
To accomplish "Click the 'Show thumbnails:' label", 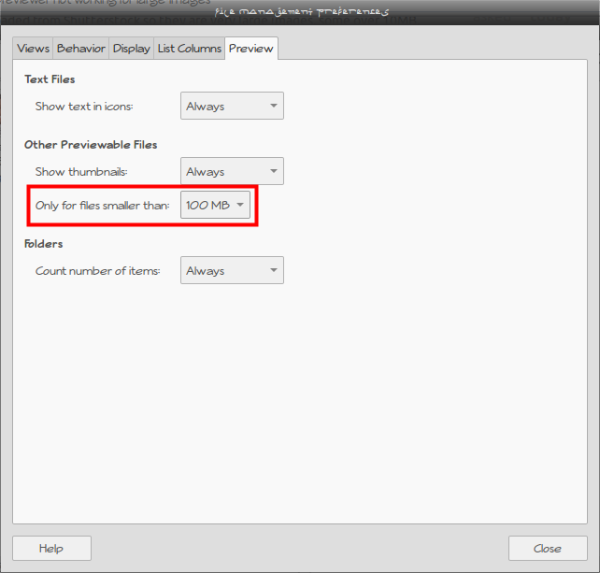I will click(80, 172).
